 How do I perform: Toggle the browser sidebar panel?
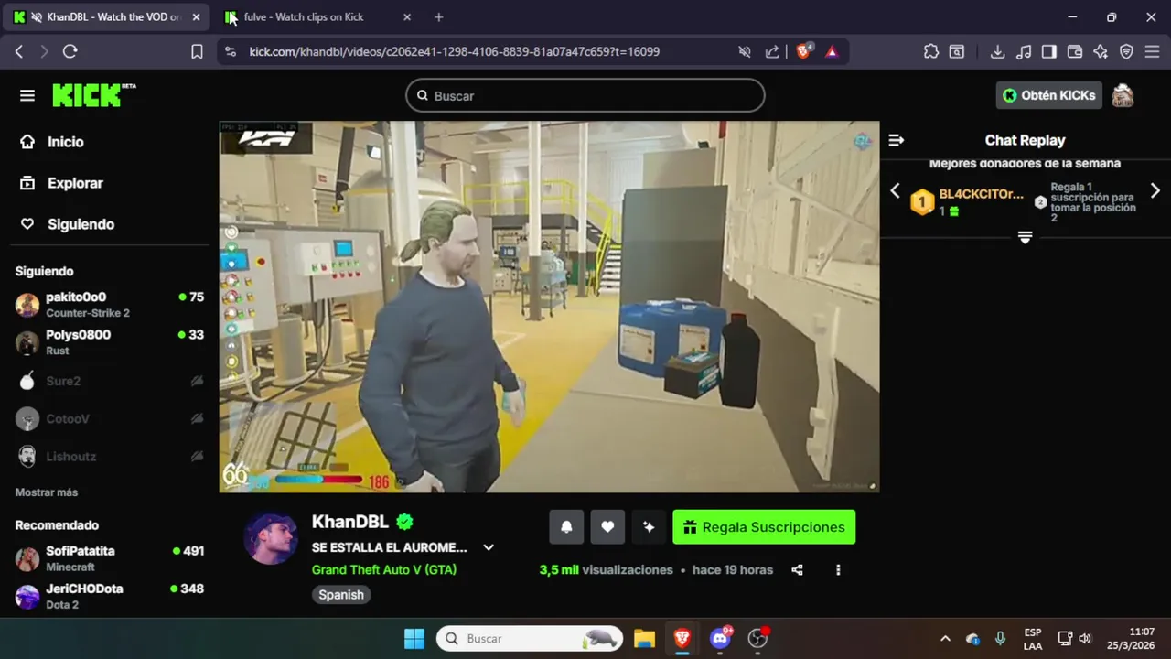[x=1049, y=51]
